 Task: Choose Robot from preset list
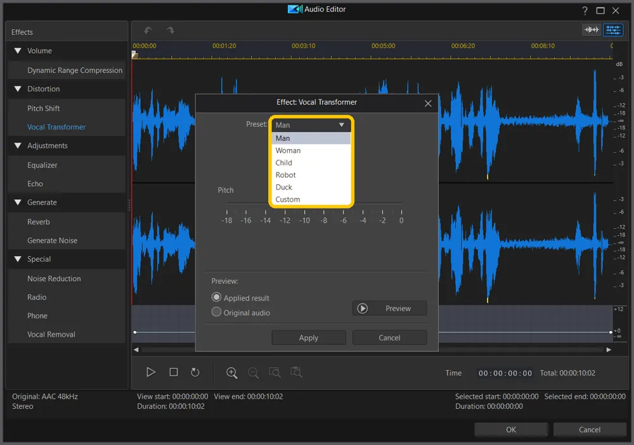point(311,175)
